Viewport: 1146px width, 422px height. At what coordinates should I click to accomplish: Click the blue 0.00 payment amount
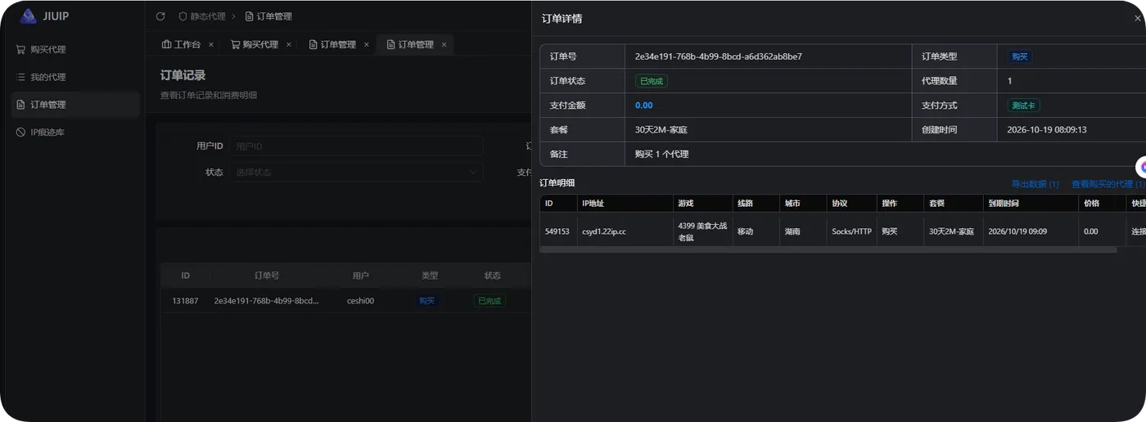click(644, 105)
